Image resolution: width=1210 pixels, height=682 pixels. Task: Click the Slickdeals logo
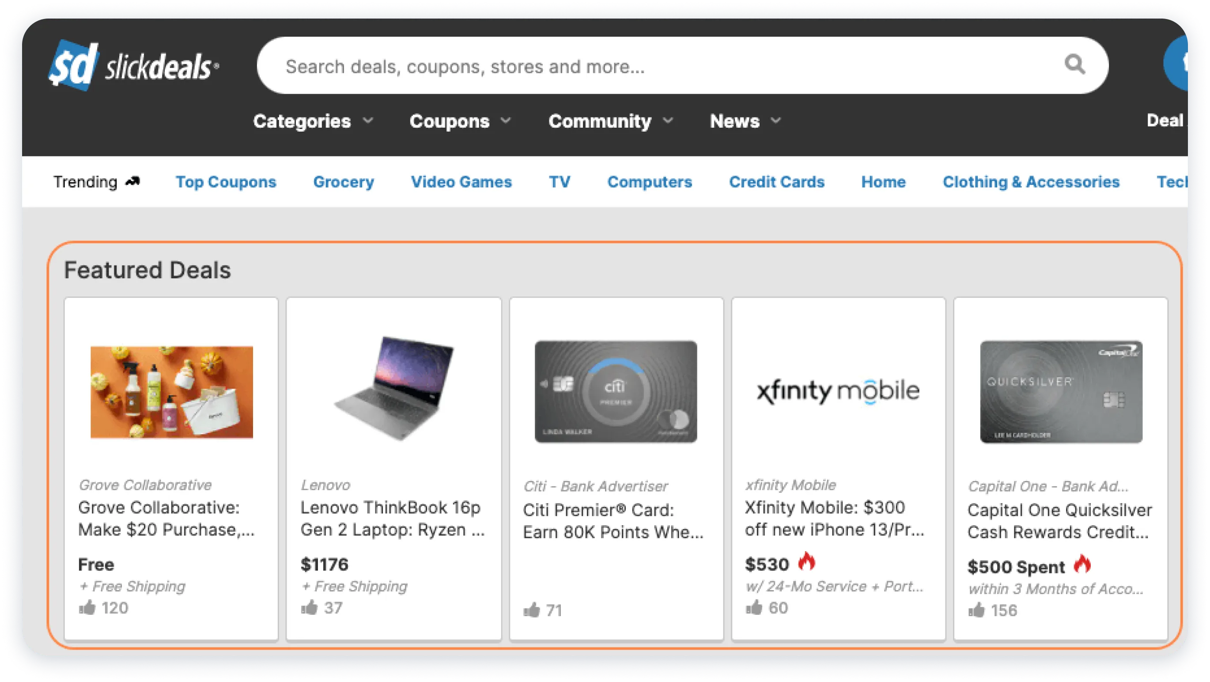pos(134,65)
